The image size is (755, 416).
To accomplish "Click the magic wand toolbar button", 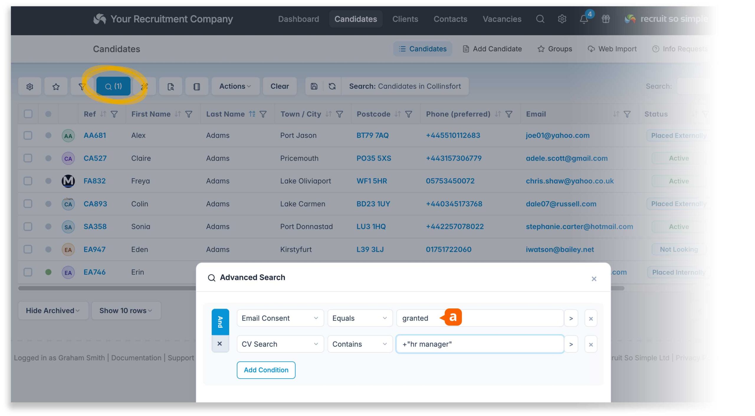I will tap(144, 86).
